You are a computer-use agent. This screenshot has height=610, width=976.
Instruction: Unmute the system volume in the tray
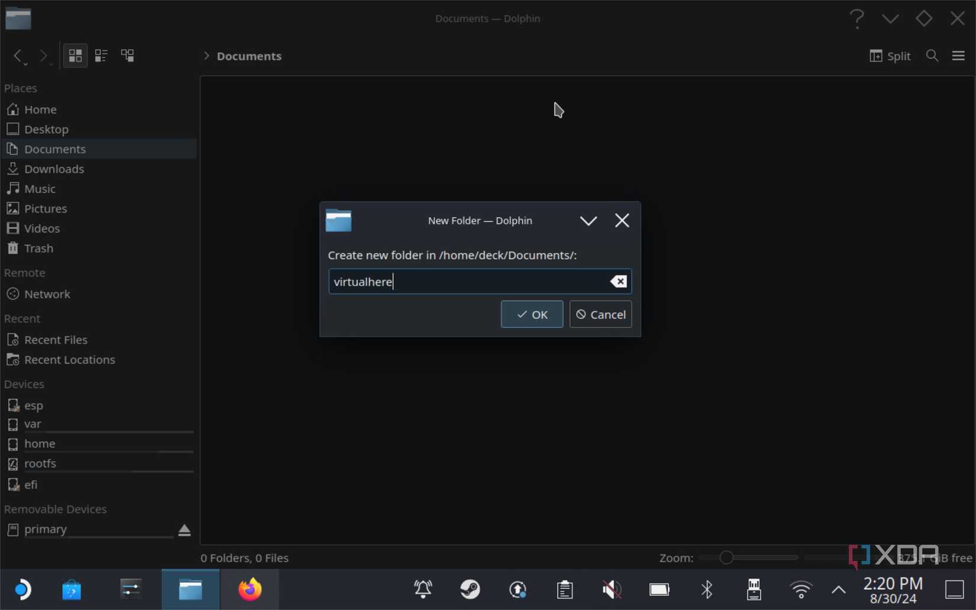(x=611, y=589)
